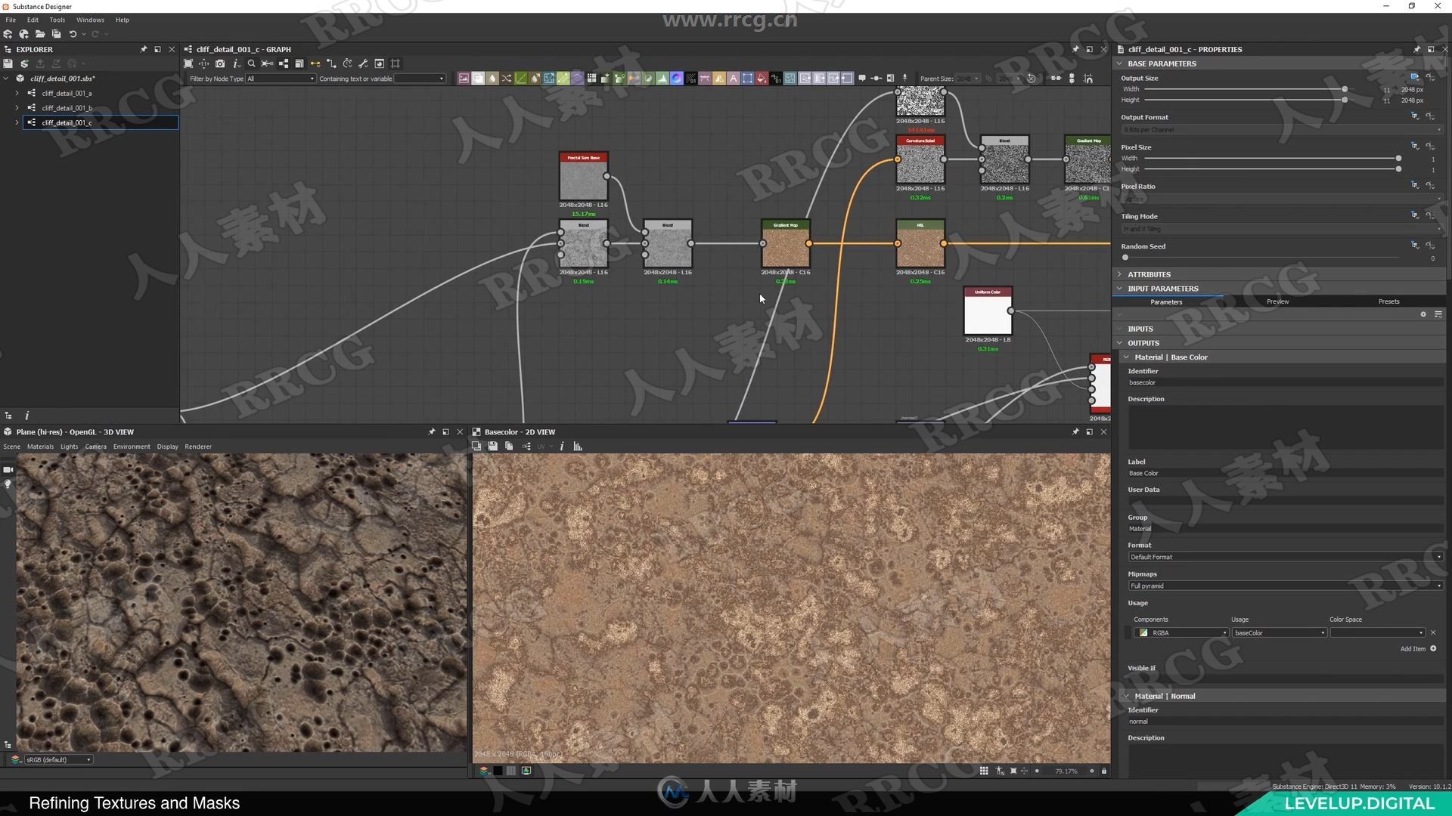The image size is (1452, 816).
Task: Toggle pin on the 3D view panel
Action: [431, 432]
